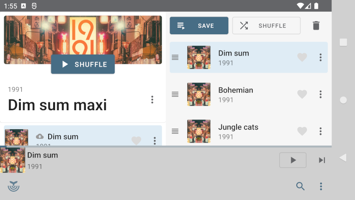This screenshot has height=200, width=355.
Task: Click the reorder handle next to Jungle cats
Action: (175, 131)
